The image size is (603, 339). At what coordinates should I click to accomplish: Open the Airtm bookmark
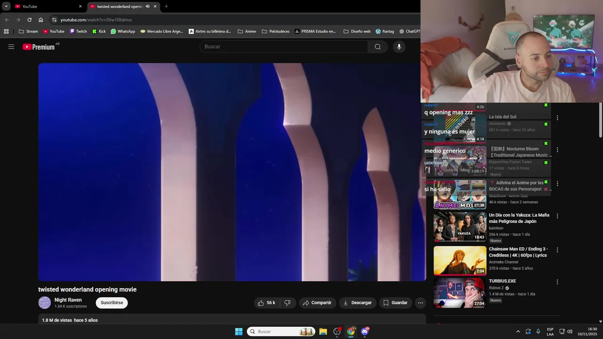tap(210, 32)
